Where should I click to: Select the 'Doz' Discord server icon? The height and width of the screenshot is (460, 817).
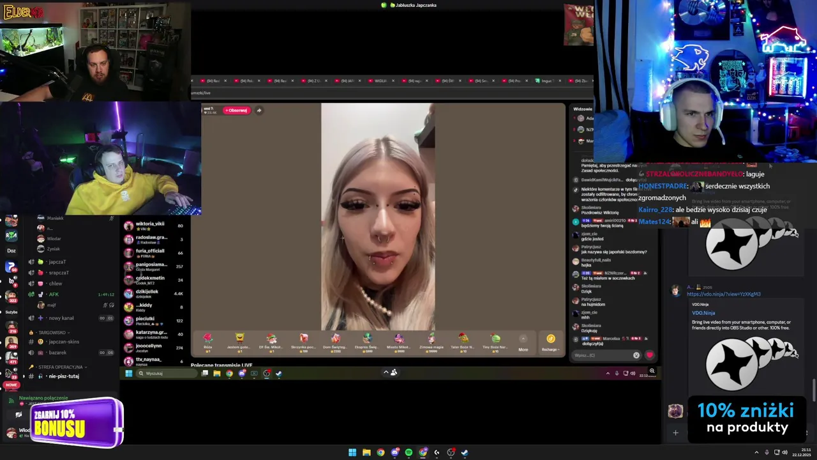[11, 250]
